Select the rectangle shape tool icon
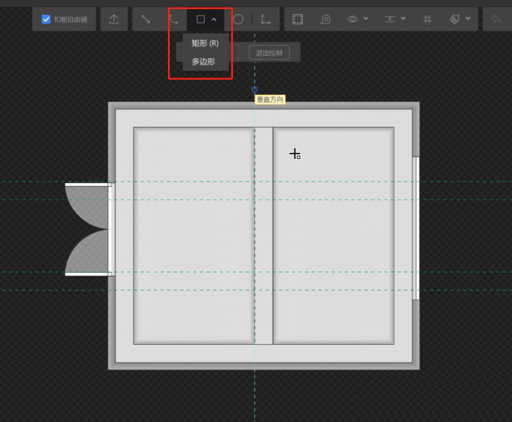512x422 pixels. (x=200, y=19)
